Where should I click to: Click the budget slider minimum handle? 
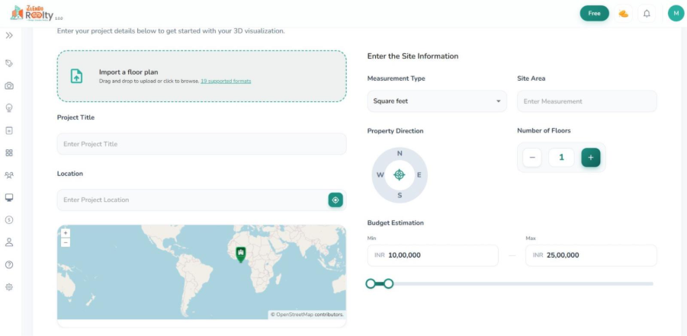click(x=371, y=284)
